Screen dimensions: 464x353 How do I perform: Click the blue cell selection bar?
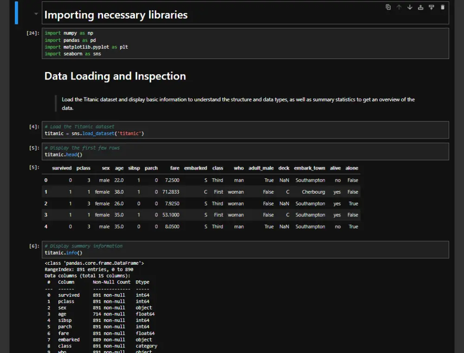pos(16,13)
